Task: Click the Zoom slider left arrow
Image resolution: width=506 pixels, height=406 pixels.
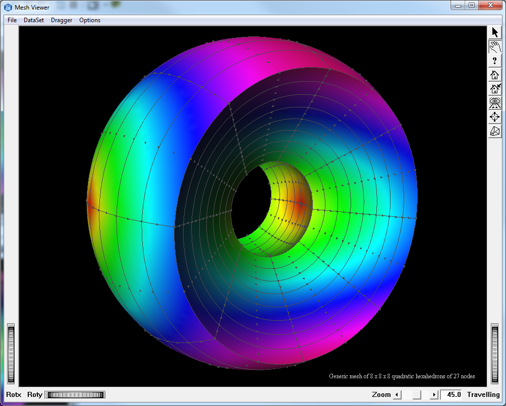Action: tap(397, 395)
